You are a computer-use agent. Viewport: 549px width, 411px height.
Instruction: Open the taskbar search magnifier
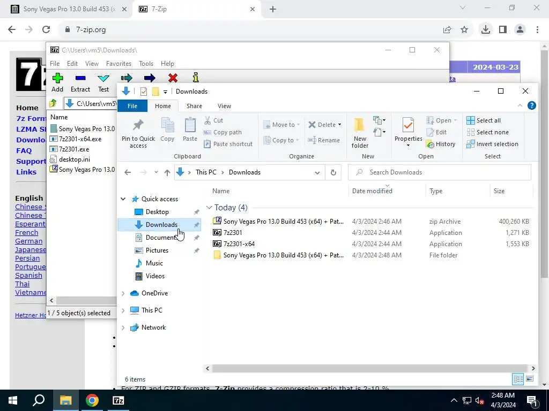[x=39, y=400]
